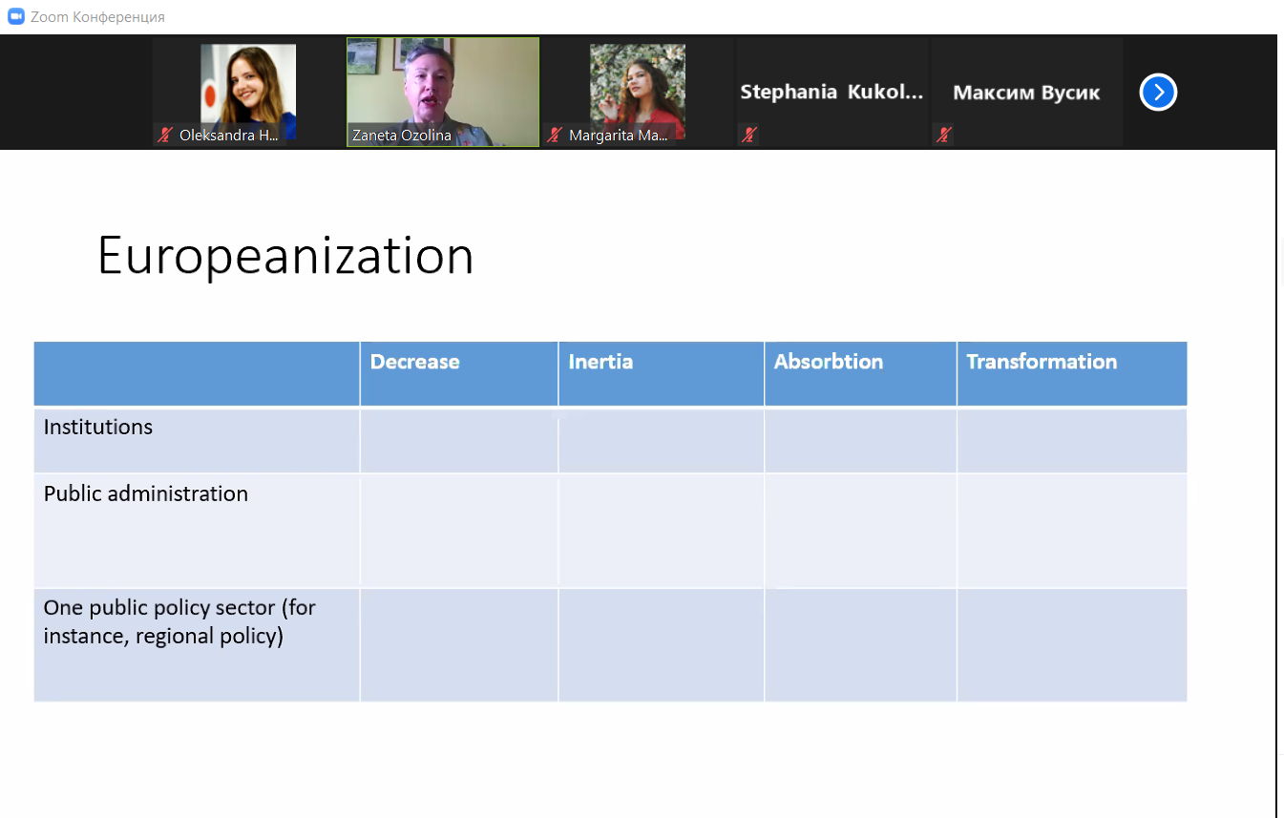Click the Zaneta Ozolina name label
Viewport: 1284px width, 818px height.
pyautogui.click(x=401, y=136)
